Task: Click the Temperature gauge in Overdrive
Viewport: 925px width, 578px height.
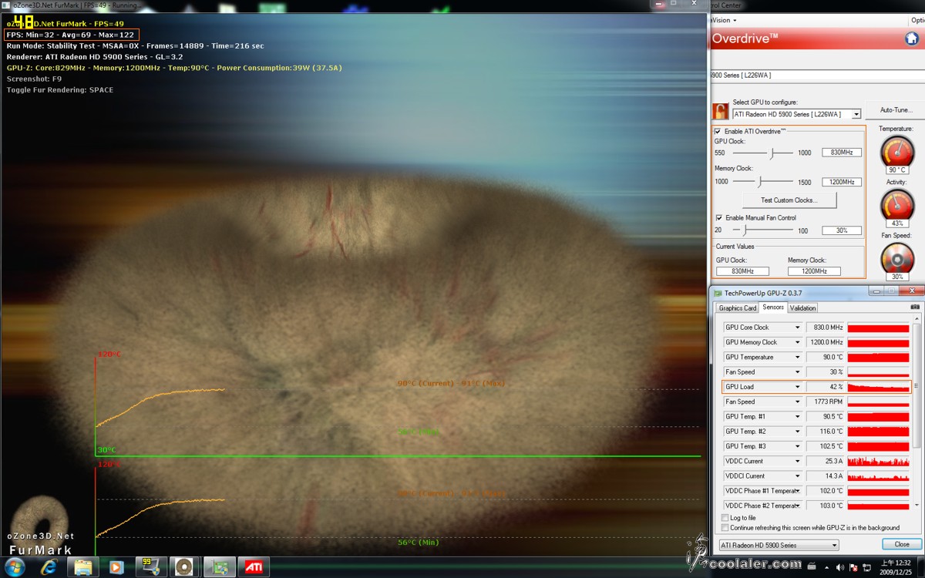Action: [896, 153]
